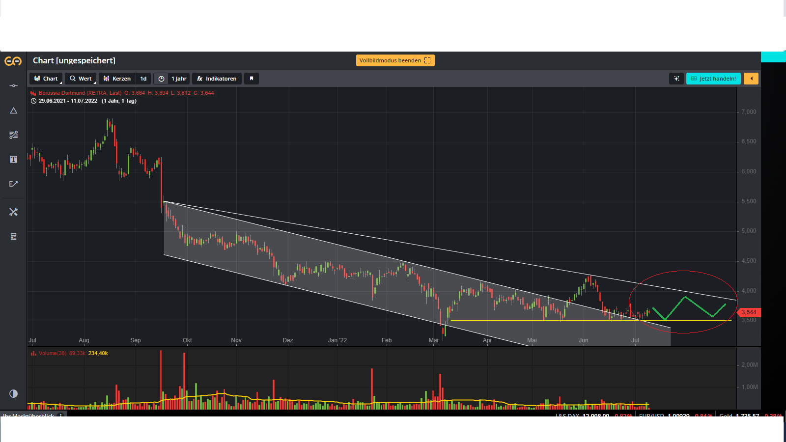Viewport: 786px width, 442px height.
Task: Expand the orange side panel arrow
Action: pos(751,79)
